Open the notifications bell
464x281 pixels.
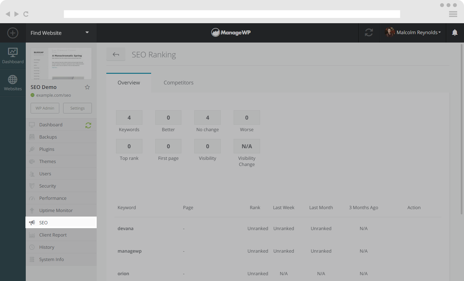(x=455, y=33)
